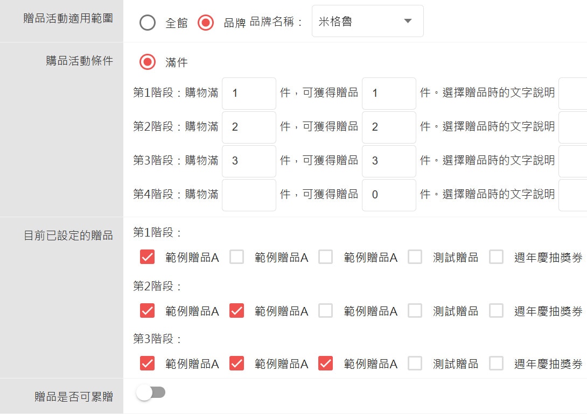Uncheck the first 範例贈品A in 第1階段
The width and height of the screenshot is (587, 414).
tap(147, 257)
